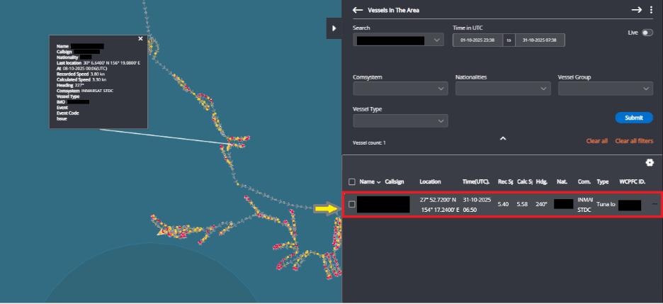Open the three-dot panel options menu
This screenshot has width=663, height=304.
651,10
